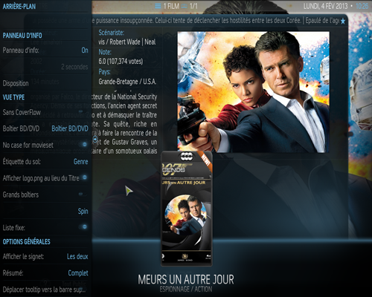Viewport: 372px width, 297px height.
Task: Select the OPTIONS GÉNÉRALES section header
Action: tap(26, 241)
